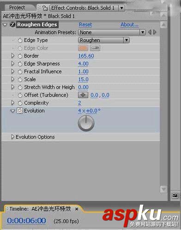
Task: Expand the Complexity property
Action: click(13, 103)
